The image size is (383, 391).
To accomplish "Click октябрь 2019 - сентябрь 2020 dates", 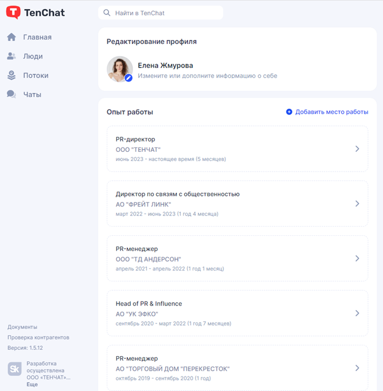I will coord(163,378).
